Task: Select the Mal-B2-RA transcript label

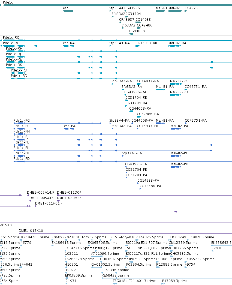Action: [x=177, y=43]
